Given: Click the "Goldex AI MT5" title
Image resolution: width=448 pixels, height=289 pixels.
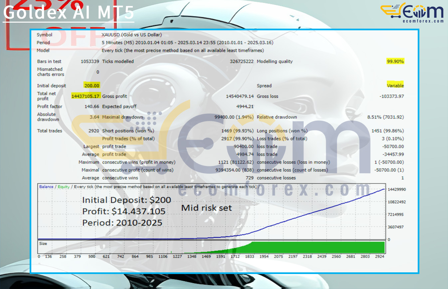Looking at the screenshot, I should click(69, 13).
